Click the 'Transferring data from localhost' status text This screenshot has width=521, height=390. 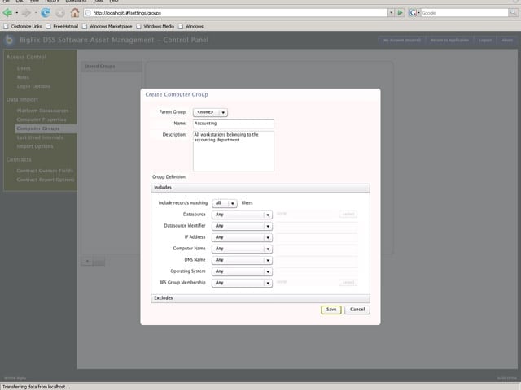(36, 387)
